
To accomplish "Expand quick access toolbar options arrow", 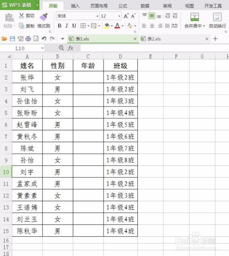I will tap(62, 39).
